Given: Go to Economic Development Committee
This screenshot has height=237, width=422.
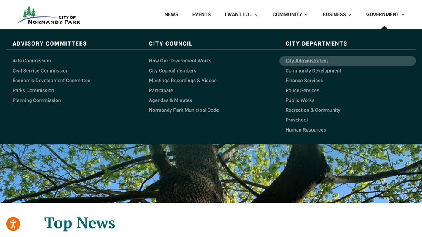Looking at the screenshot, I should click(51, 81).
